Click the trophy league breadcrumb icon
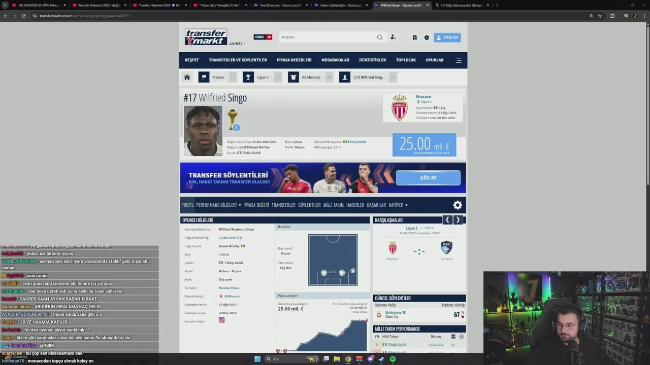 (x=248, y=77)
